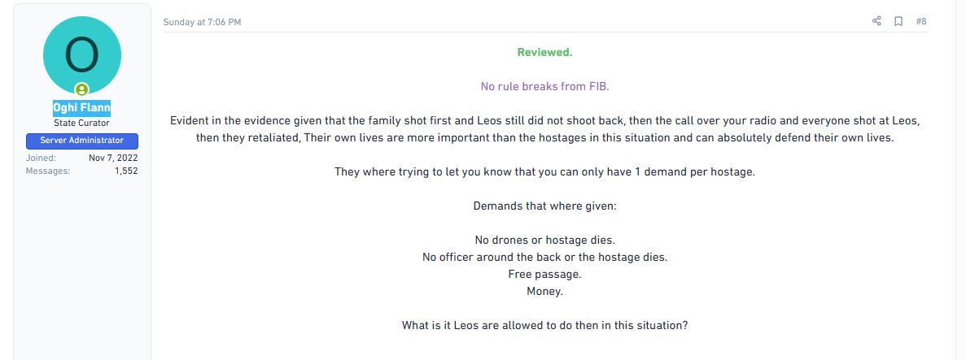Open the Oghi Flann username link
This screenshot has width=966, height=360.
[x=81, y=108]
